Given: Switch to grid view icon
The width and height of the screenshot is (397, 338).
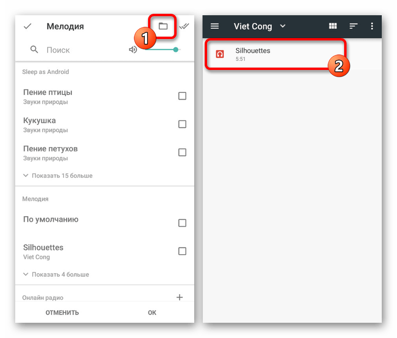Looking at the screenshot, I should pos(333,26).
